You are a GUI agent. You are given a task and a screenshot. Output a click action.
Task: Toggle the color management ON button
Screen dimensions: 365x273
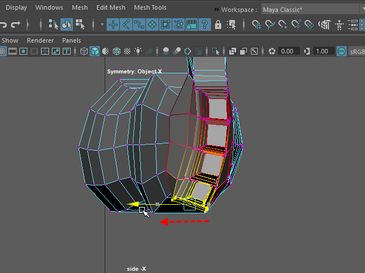coord(341,51)
